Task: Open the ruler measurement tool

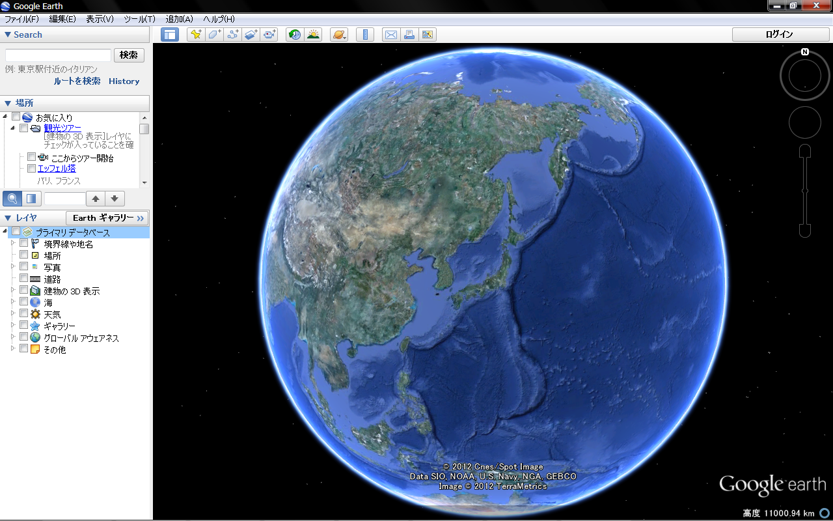Action: (365, 35)
